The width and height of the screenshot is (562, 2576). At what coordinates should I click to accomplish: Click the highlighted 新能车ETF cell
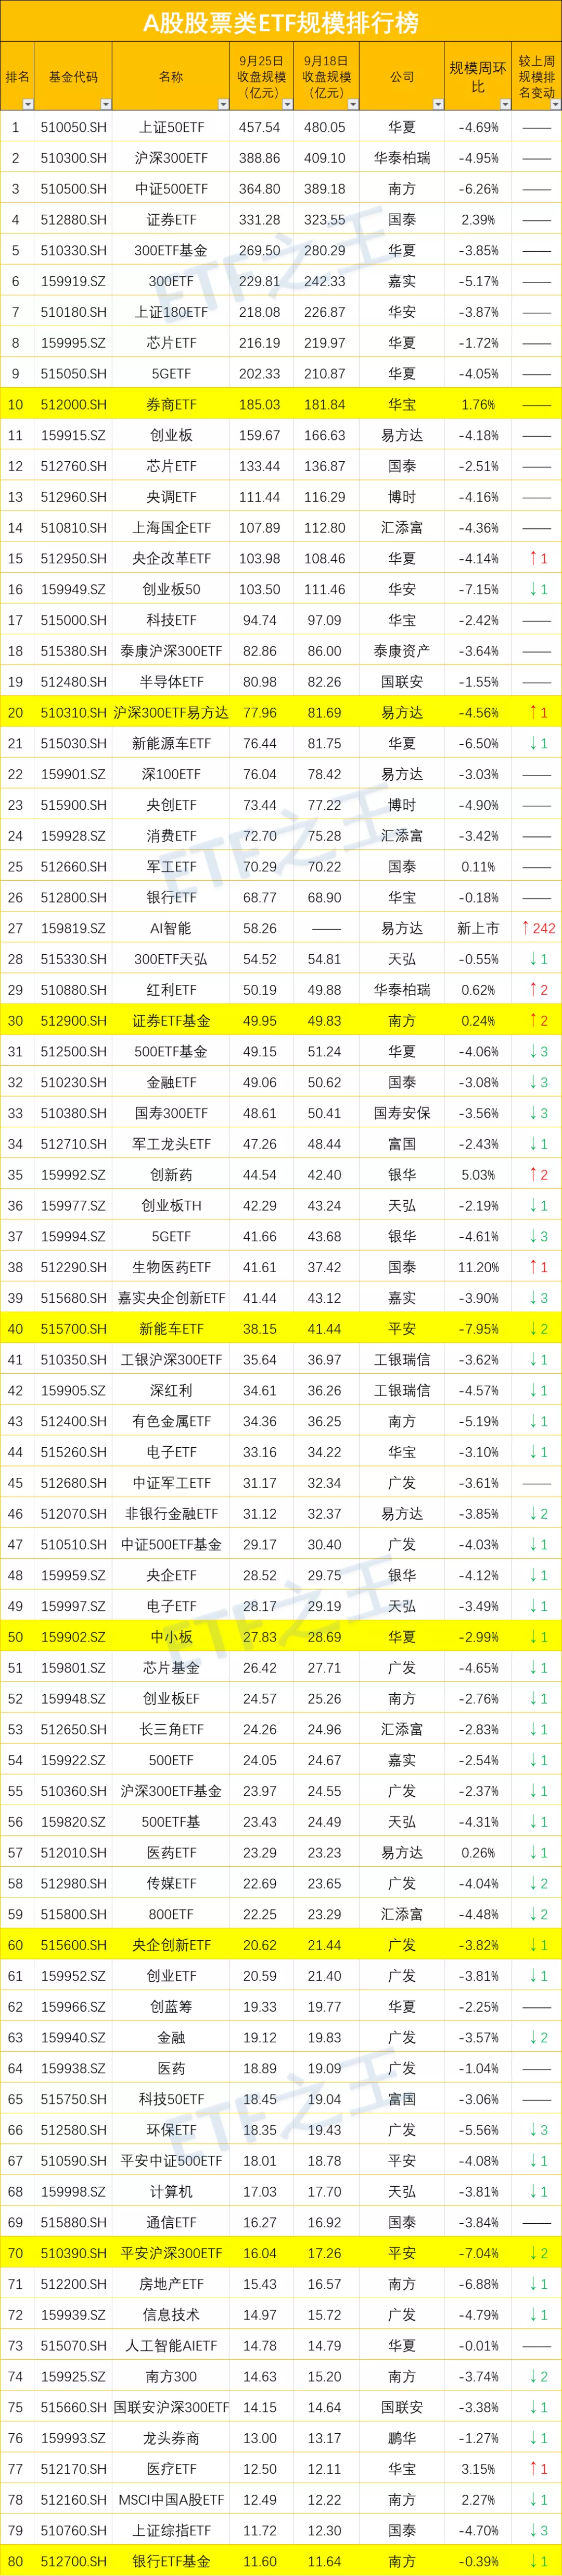click(171, 1329)
